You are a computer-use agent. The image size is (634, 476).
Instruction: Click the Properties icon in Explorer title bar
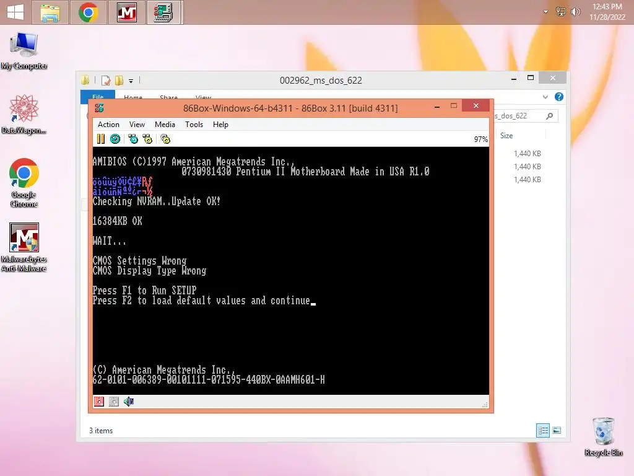click(106, 81)
